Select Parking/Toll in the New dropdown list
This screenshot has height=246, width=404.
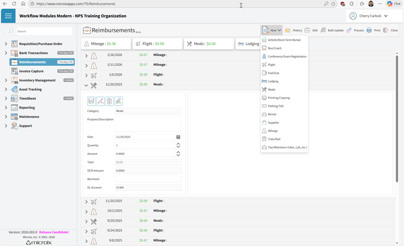276,106
